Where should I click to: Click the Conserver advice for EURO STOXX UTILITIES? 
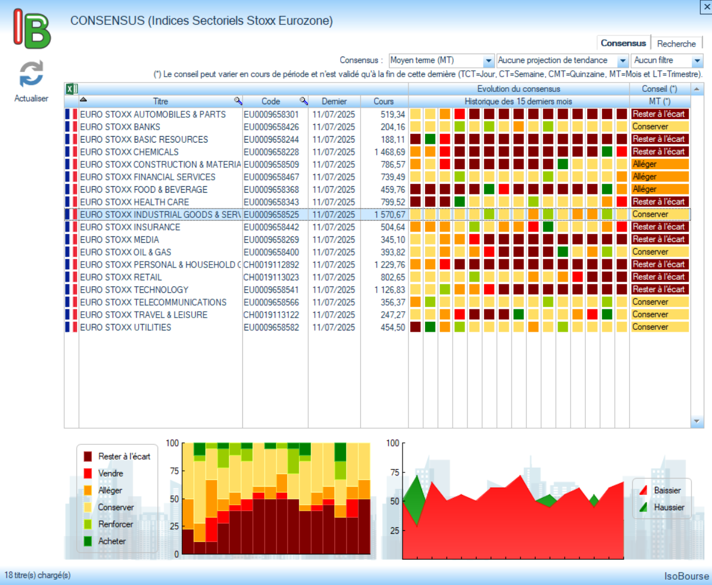pos(660,327)
